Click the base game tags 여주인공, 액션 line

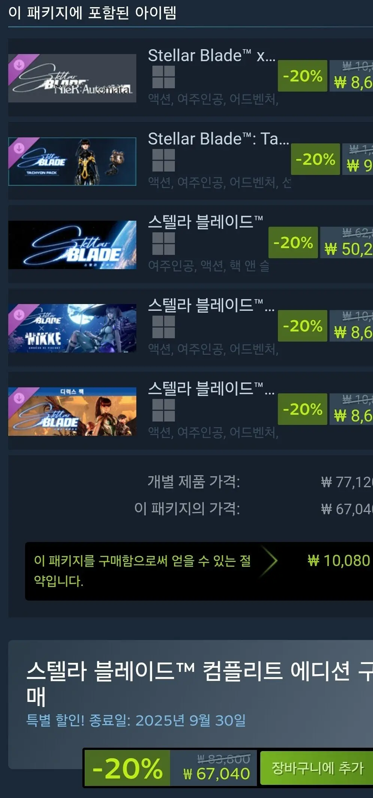(x=209, y=266)
